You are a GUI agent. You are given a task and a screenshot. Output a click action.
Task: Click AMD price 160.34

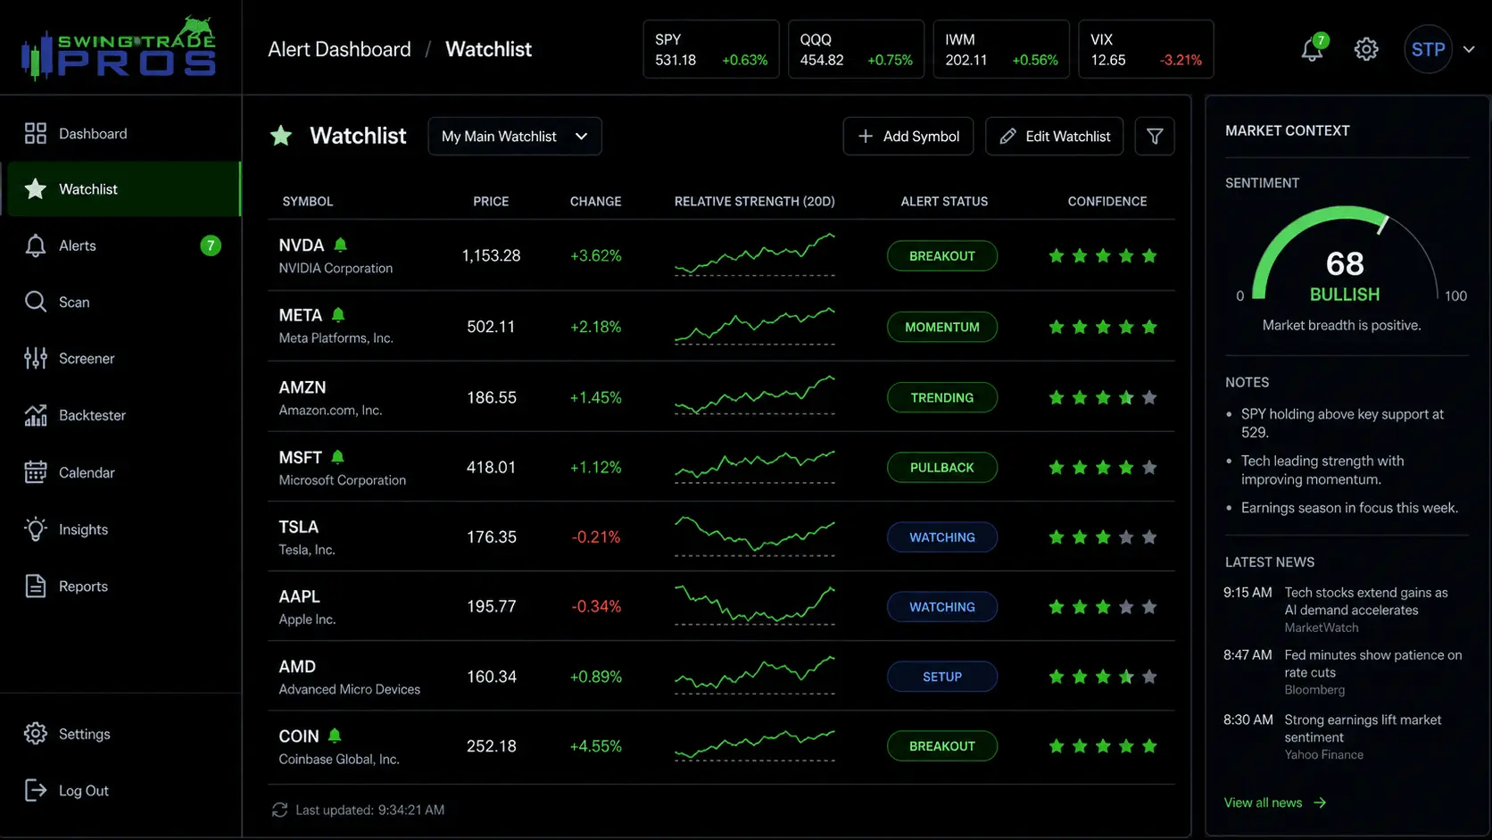[x=492, y=677]
